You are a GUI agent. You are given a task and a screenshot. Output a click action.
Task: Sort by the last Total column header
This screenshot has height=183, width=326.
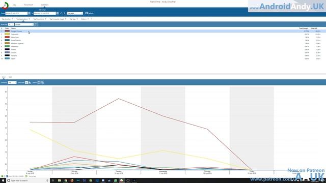[314, 28]
